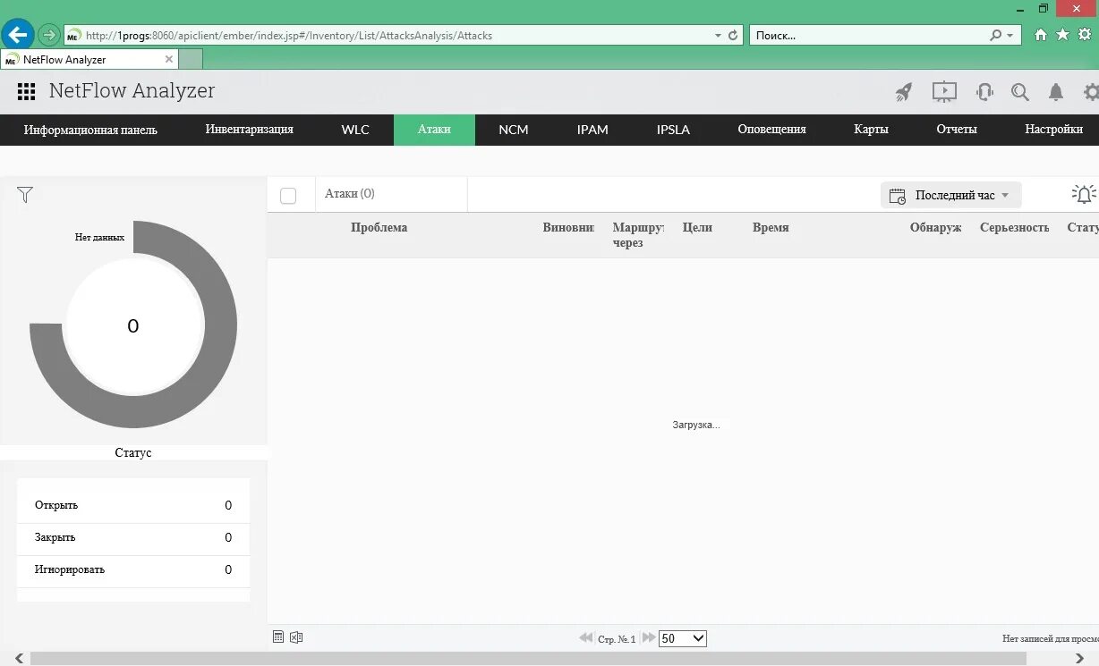Open the IPAM menu
This screenshot has width=1099, height=666.
[x=592, y=130]
